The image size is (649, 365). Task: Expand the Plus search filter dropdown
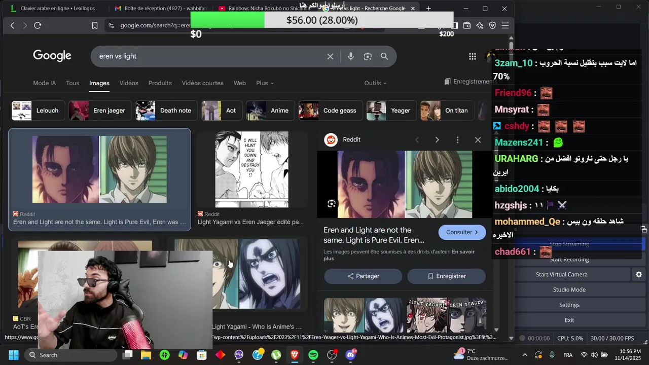coord(265,83)
